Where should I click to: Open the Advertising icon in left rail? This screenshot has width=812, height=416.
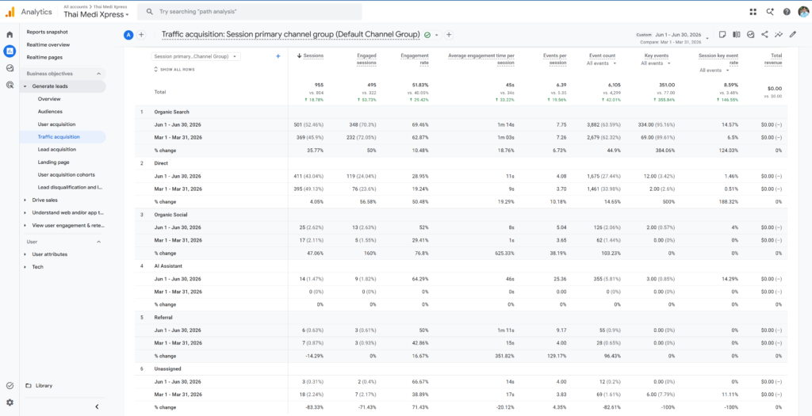click(10, 85)
